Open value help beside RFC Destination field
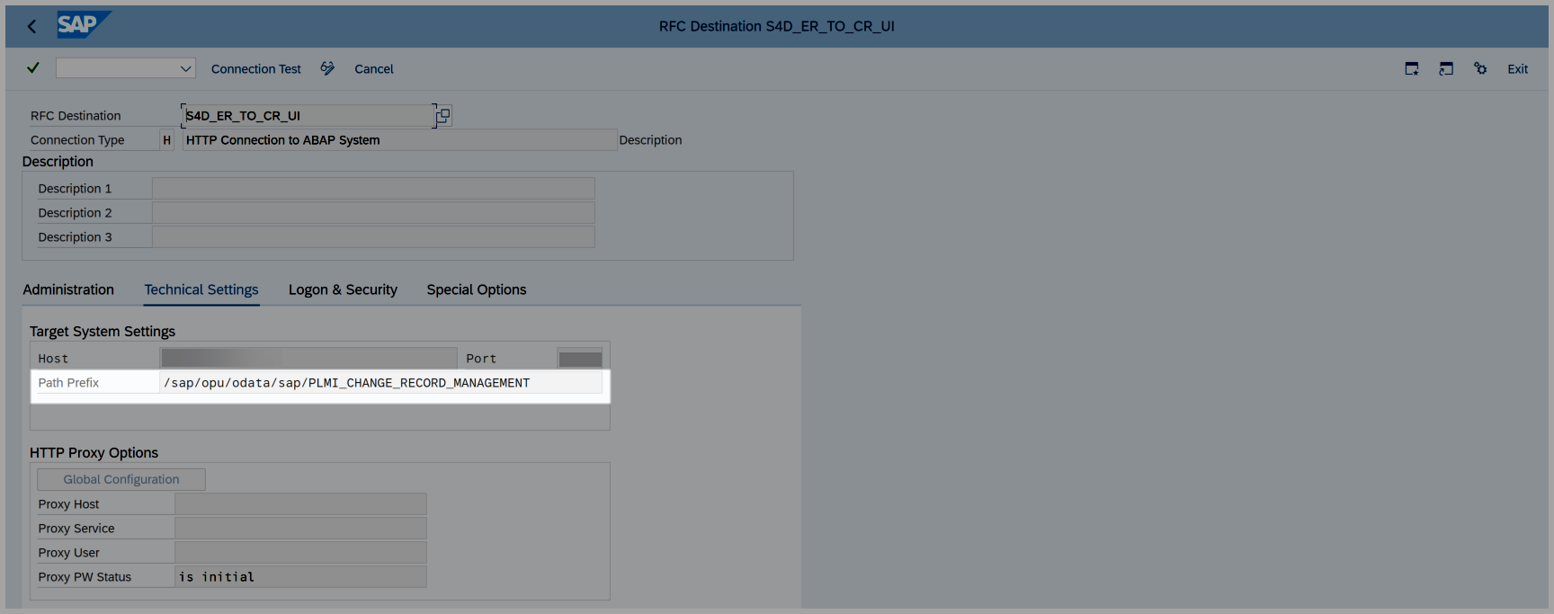The image size is (1554, 614). click(443, 116)
